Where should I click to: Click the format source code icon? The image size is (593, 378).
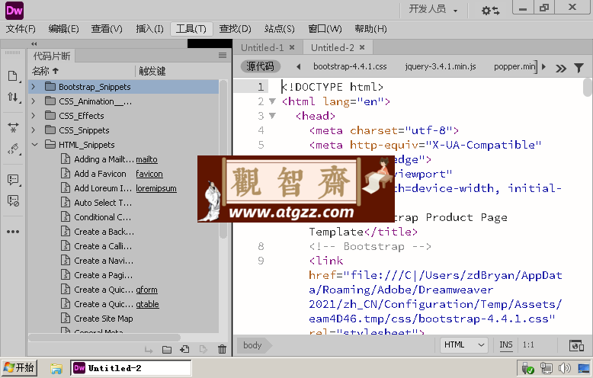point(12,149)
